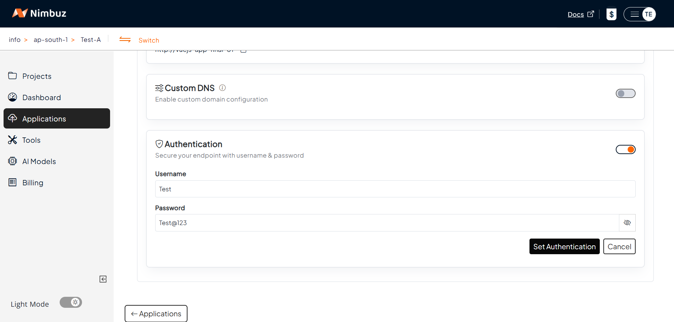
Task: Toggle Light Mode switch
Action: [x=71, y=302]
